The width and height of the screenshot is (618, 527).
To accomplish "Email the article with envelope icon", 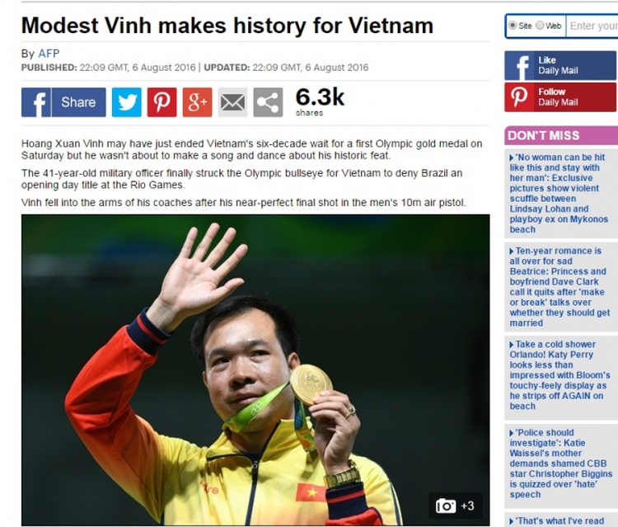I will (232, 102).
